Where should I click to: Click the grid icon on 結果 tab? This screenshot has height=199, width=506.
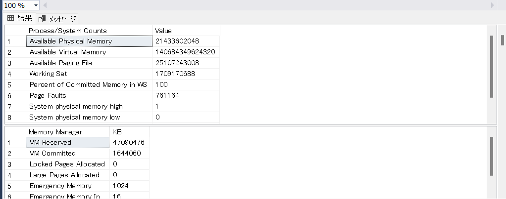point(11,18)
